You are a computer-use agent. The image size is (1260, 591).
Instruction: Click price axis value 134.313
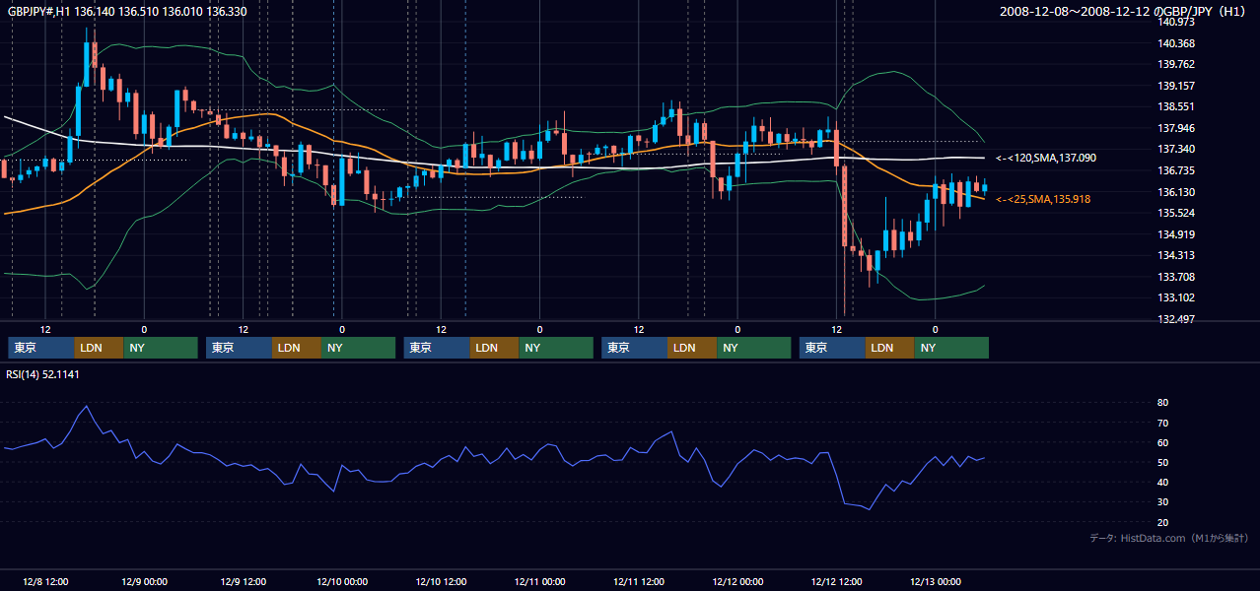pos(1177,255)
